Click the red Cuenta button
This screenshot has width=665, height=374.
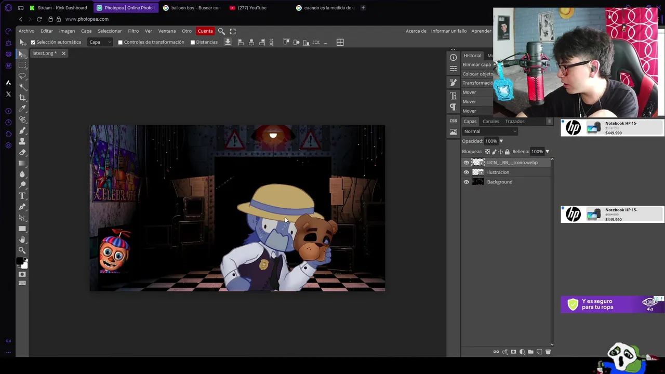point(205,31)
